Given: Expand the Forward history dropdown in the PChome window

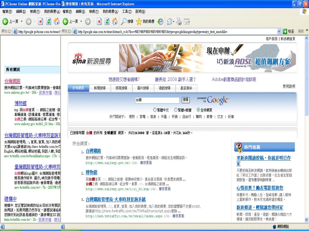Looking at the screenshot, I should point(34,21).
